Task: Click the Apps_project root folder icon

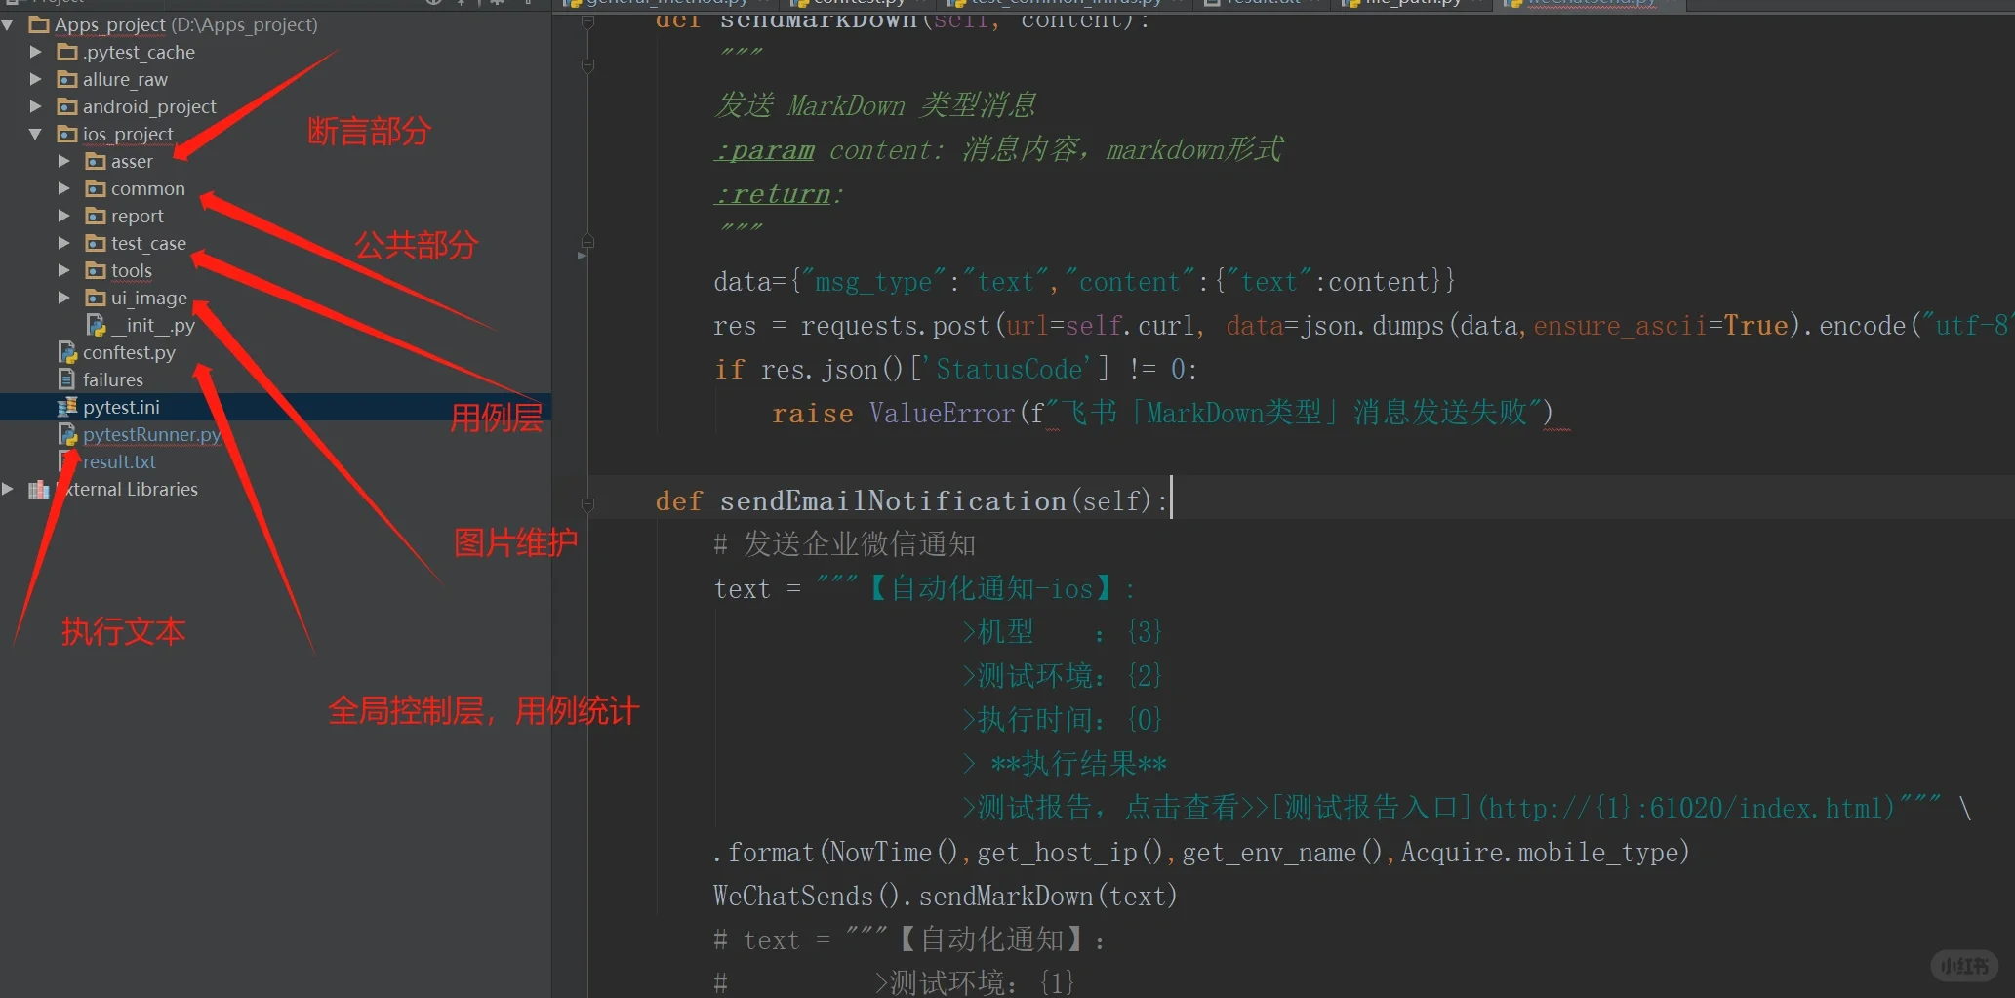Action: click(x=40, y=24)
